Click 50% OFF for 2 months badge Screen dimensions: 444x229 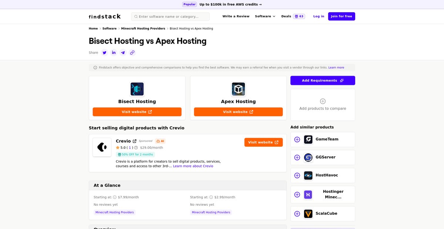coord(135,154)
